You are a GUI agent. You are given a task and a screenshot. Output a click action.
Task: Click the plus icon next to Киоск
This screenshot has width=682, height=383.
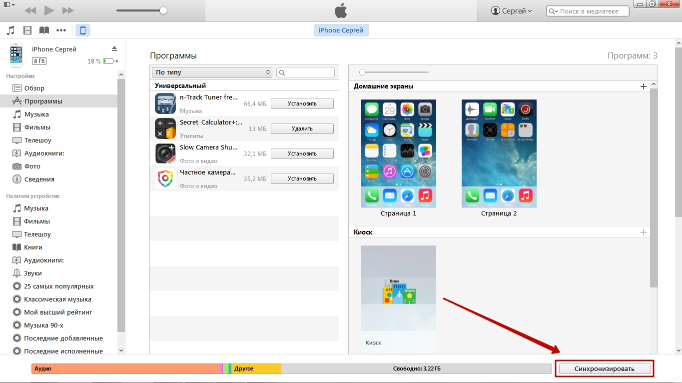(644, 232)
